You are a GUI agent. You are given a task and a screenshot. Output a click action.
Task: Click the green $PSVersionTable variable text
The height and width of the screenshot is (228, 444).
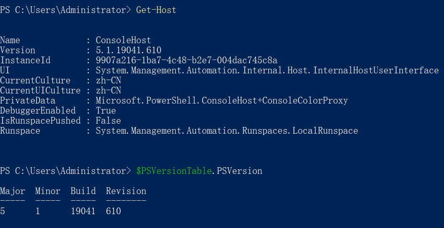point(174,171)
